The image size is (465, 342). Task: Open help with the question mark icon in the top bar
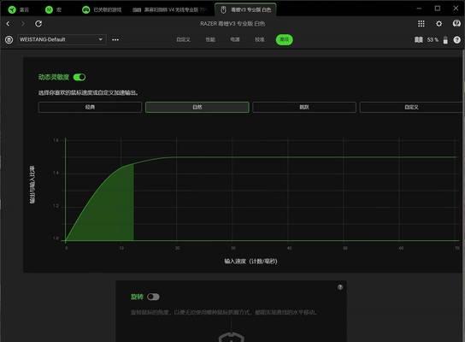(x=457, y=39)
